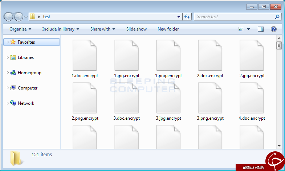Click the 151 items status text
The width and height of the screenshot is (285, 171).
click(x=42, y=155)
